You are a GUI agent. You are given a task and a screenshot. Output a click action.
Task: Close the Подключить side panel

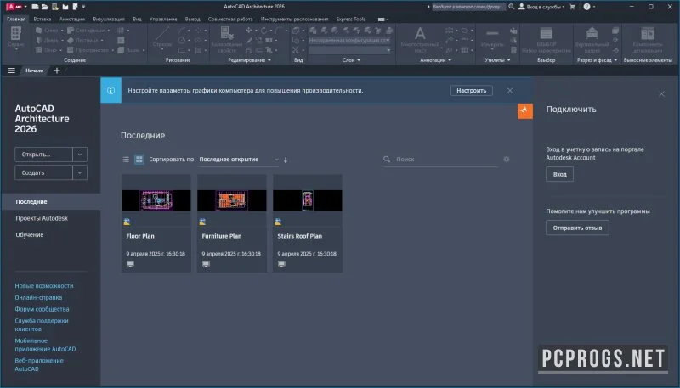pos(661,94)
